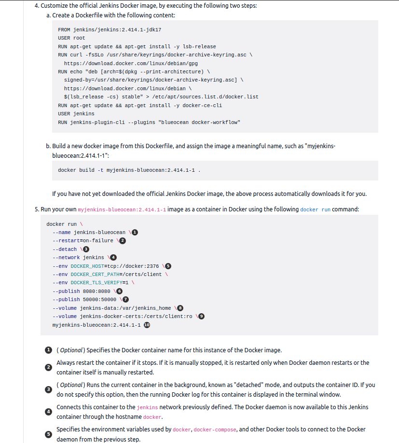This screenshot has width=399, height=443.
Task: Click explanation bullet 2 about always restarting
Action: 48,367
